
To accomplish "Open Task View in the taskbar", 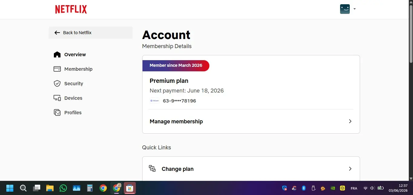I will [37, 188].
